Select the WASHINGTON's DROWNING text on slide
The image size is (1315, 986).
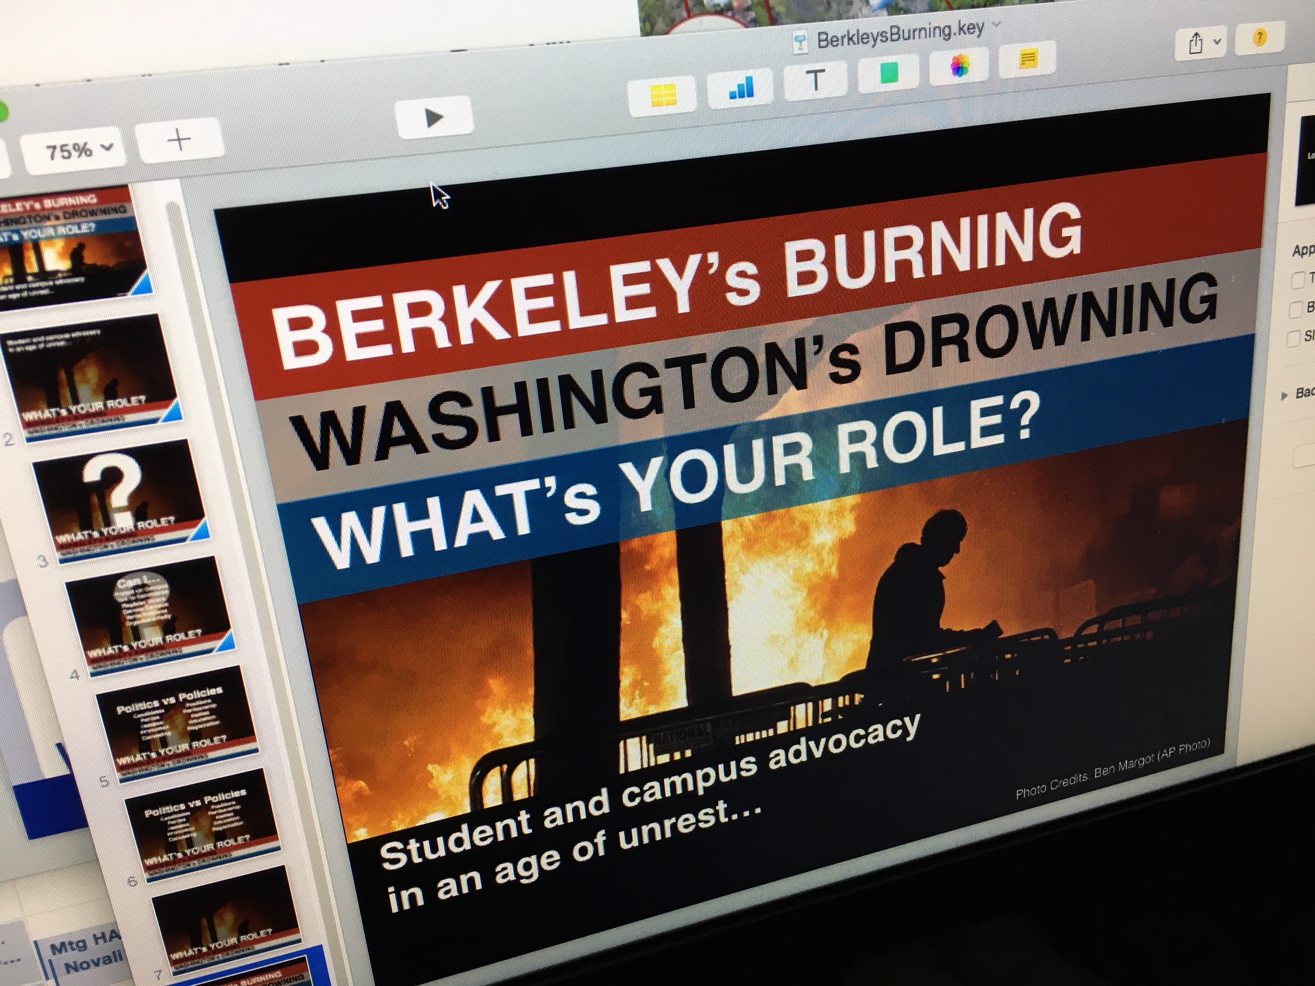pos(753,372)
